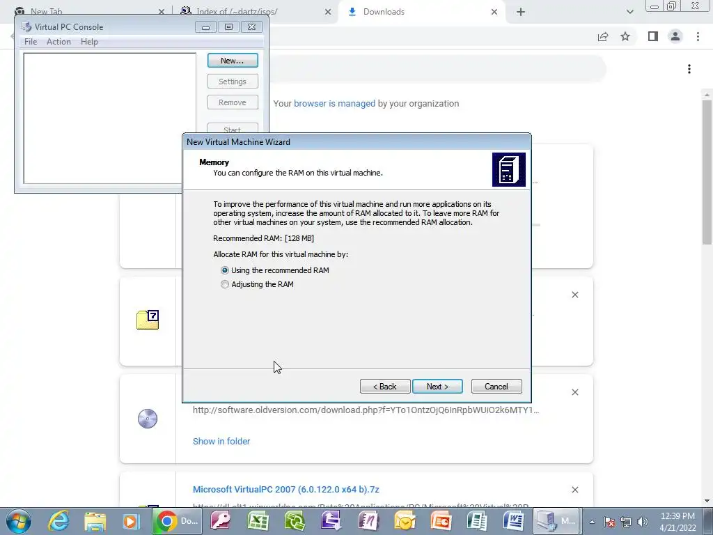Open Windows Explorer from taskbar
Image resolution: width=713 pixels, height=535 pixels.
click(x=95, y=521)
